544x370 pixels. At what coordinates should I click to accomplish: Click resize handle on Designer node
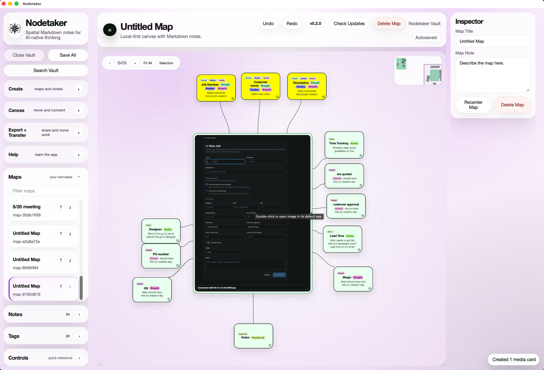coord(177,240)
